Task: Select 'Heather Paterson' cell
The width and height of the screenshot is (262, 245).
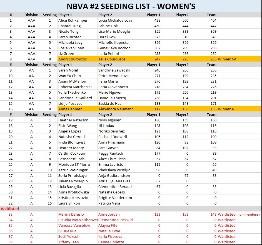Action: click(78, 120)
